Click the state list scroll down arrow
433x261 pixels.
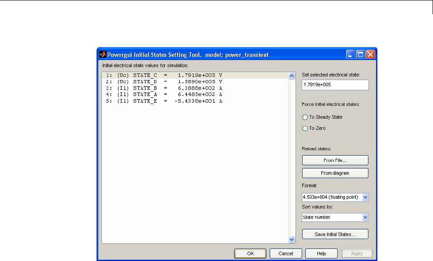(291, 240)
